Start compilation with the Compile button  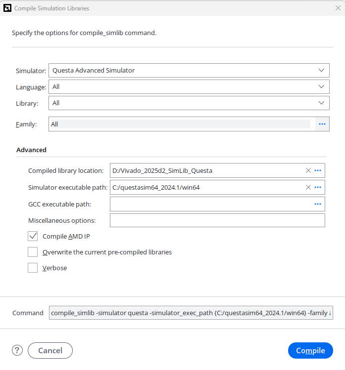(x=310, y=350)
